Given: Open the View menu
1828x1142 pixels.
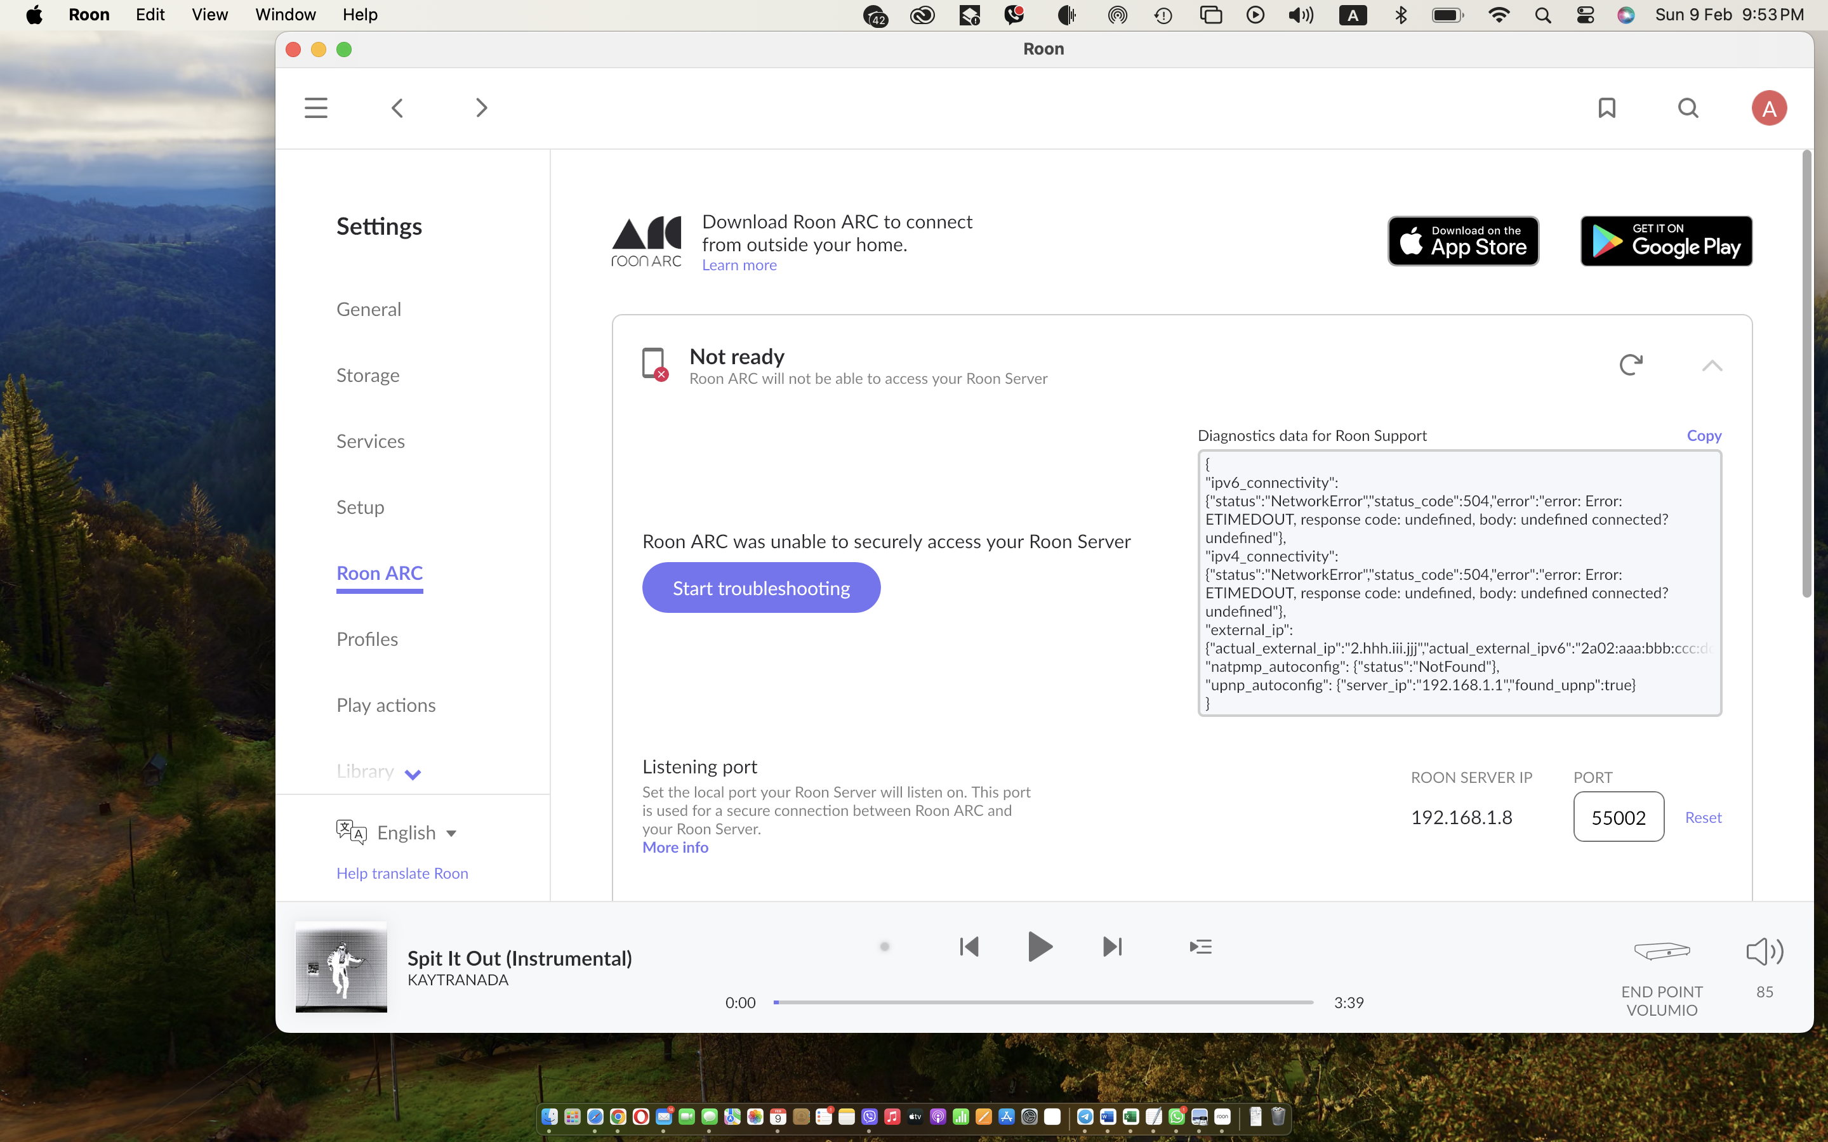Looking at the screenshot, I should [209, 15].
